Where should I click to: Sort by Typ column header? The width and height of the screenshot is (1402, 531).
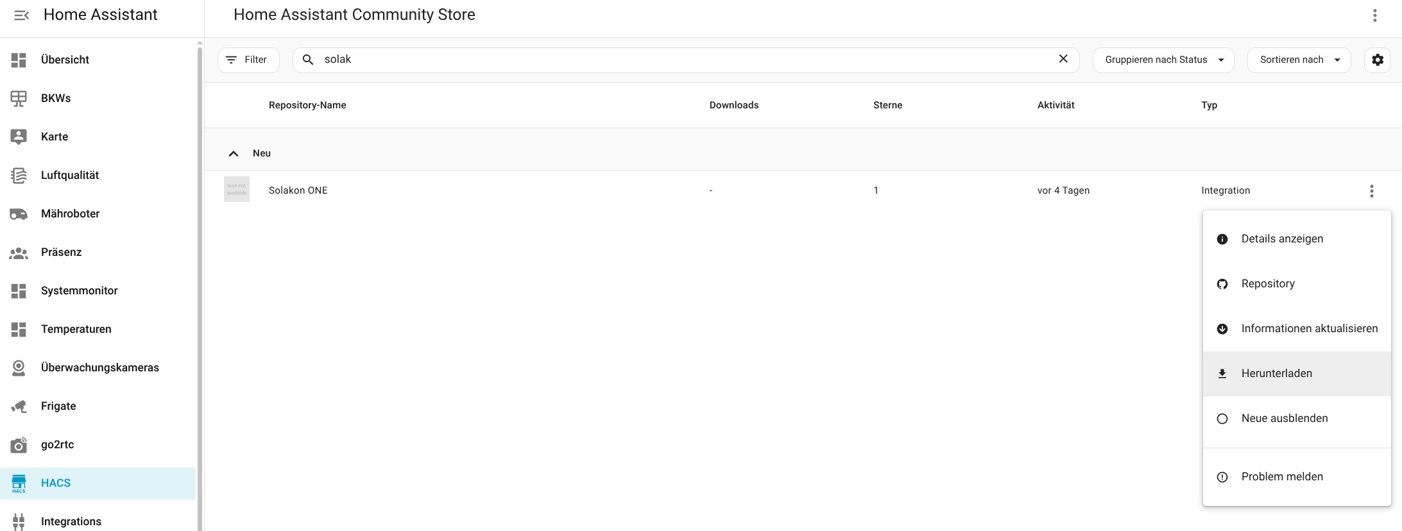point(1209,105)
